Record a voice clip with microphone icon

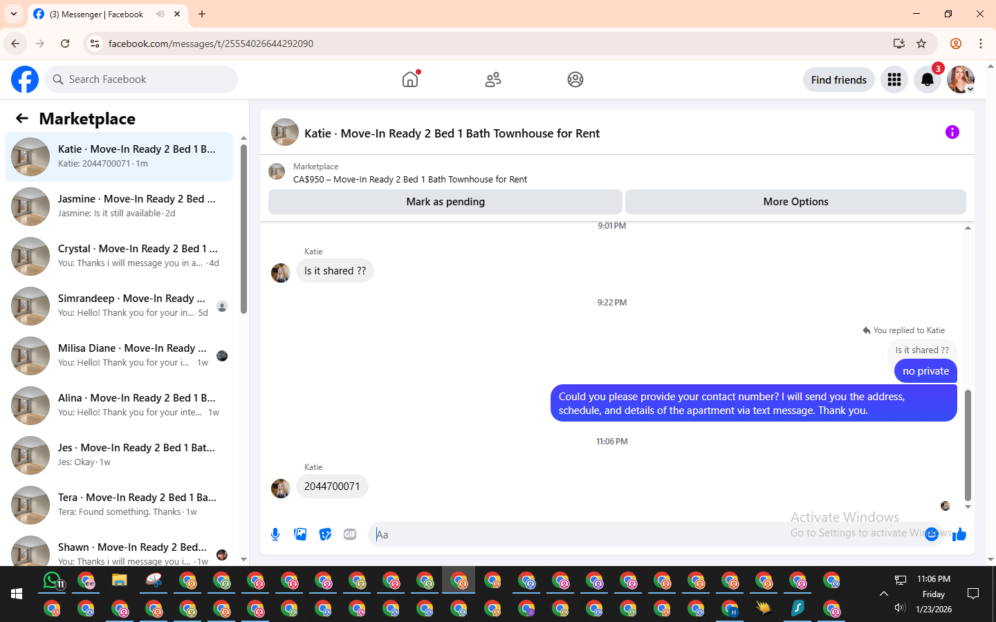[x=275, y=534]
